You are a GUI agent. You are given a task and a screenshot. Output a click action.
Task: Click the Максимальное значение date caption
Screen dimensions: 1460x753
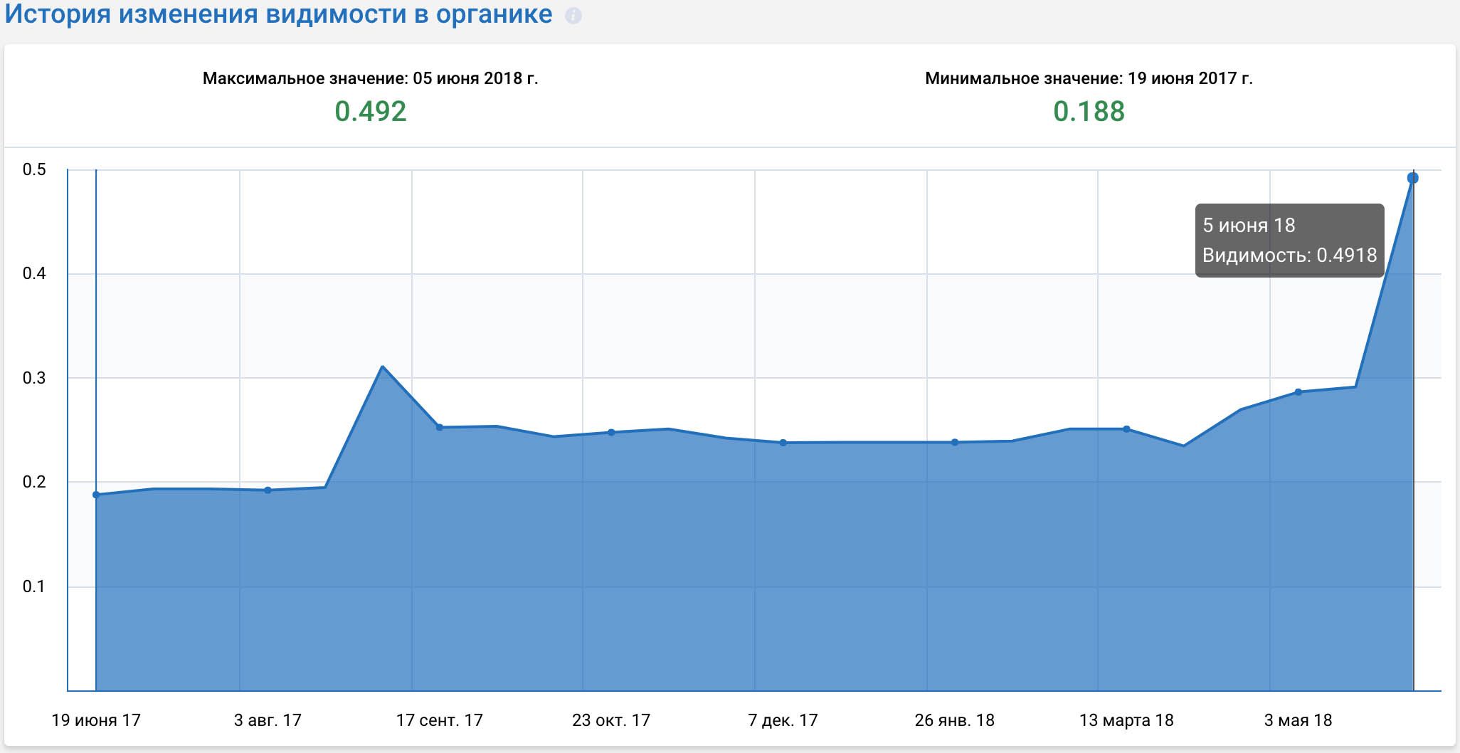tap(371, 78)
